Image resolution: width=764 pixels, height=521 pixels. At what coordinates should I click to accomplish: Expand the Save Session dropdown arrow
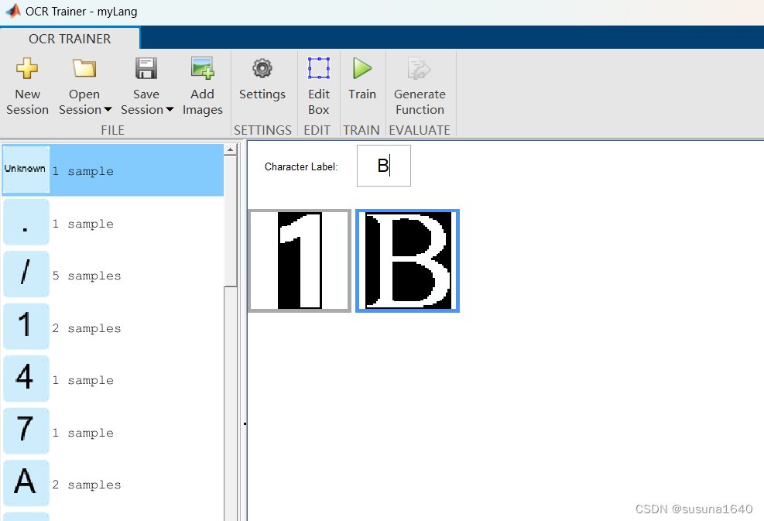tap(170, 110)
